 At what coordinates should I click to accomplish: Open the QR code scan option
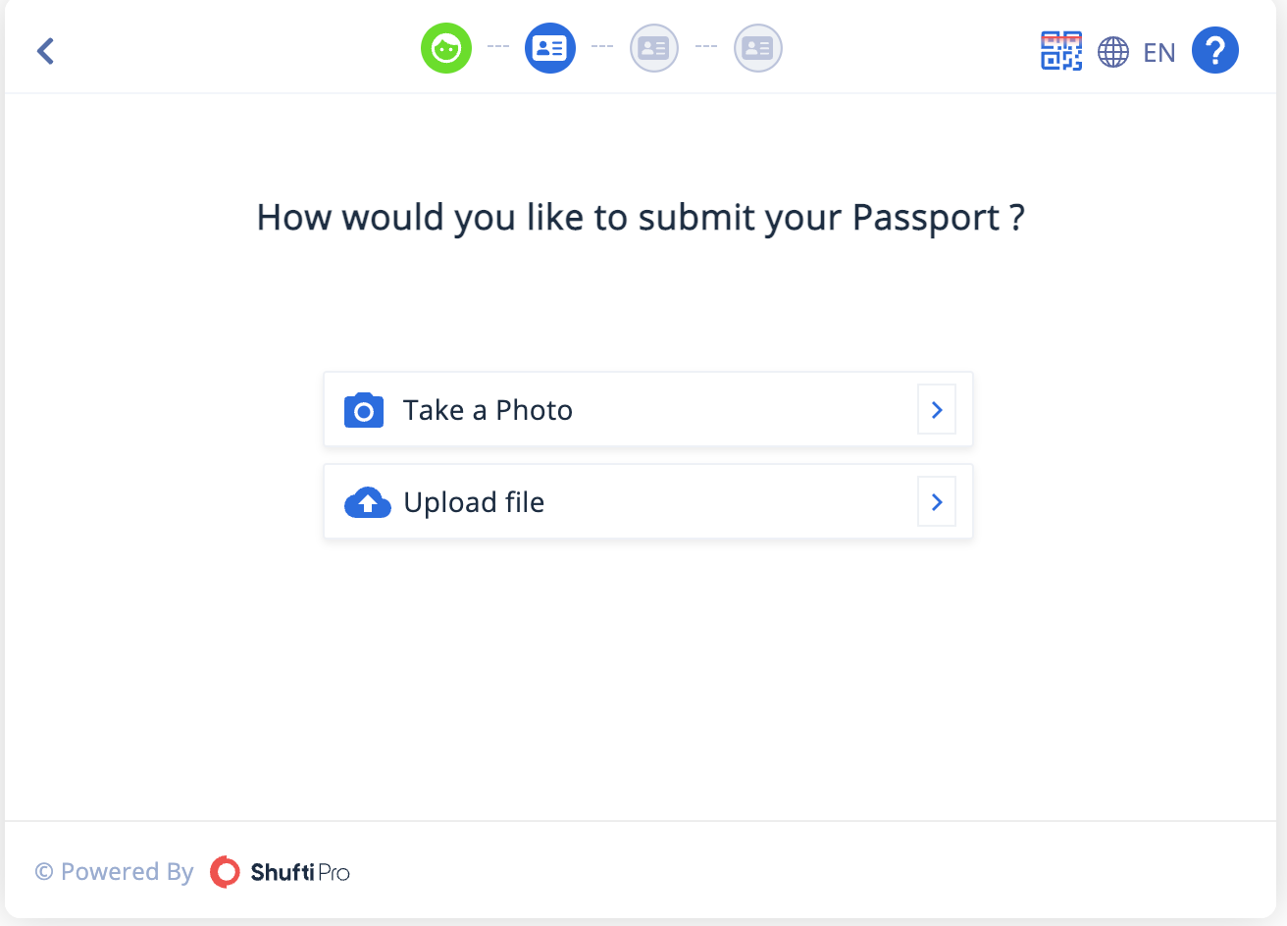point(1061,51)
